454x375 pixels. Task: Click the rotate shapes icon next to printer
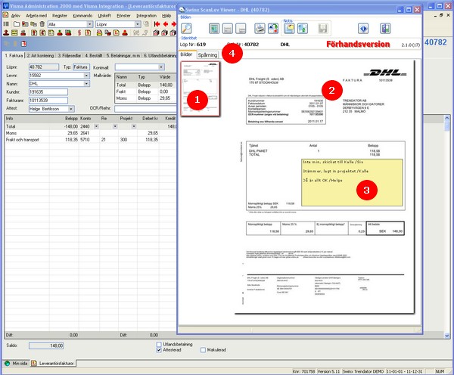(273, 29)
